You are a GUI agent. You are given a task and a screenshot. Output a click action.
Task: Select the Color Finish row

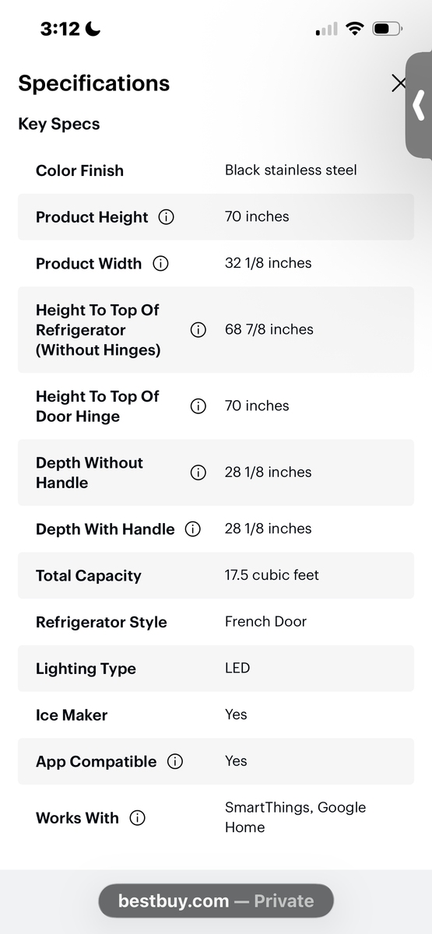point(216,170)
